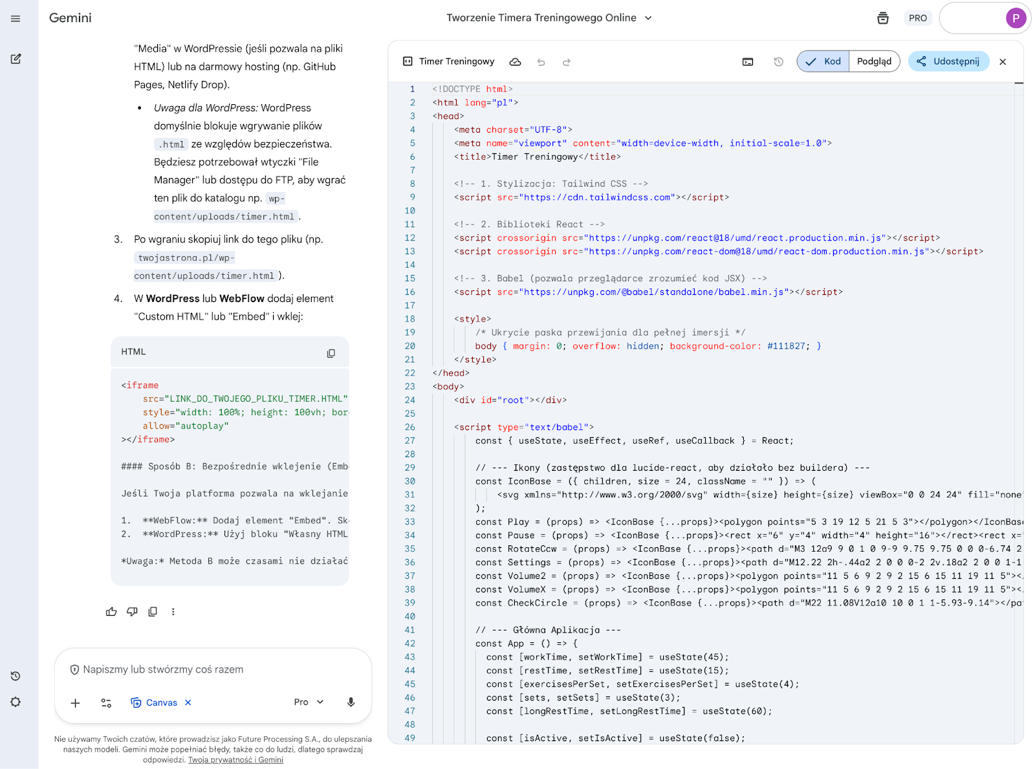The height and width of the screenshot is (769, 1035).
Task: Open more options for response
Action: (173, 612)
